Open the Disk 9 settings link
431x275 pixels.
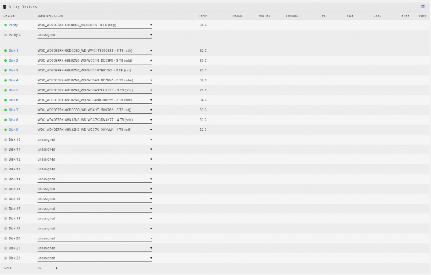coord(13,130)
